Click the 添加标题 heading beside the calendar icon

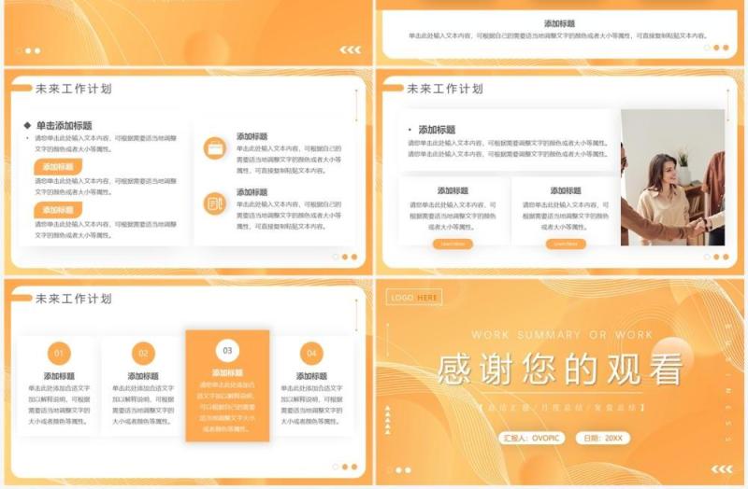[x=252, y=136]
